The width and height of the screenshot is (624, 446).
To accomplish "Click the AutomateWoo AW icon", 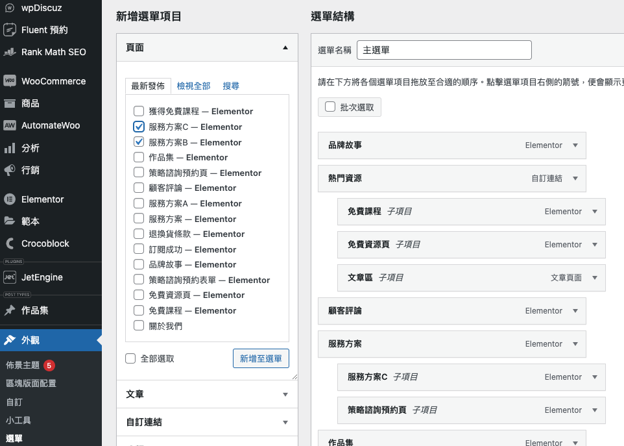I will click(x=10, y=125).
